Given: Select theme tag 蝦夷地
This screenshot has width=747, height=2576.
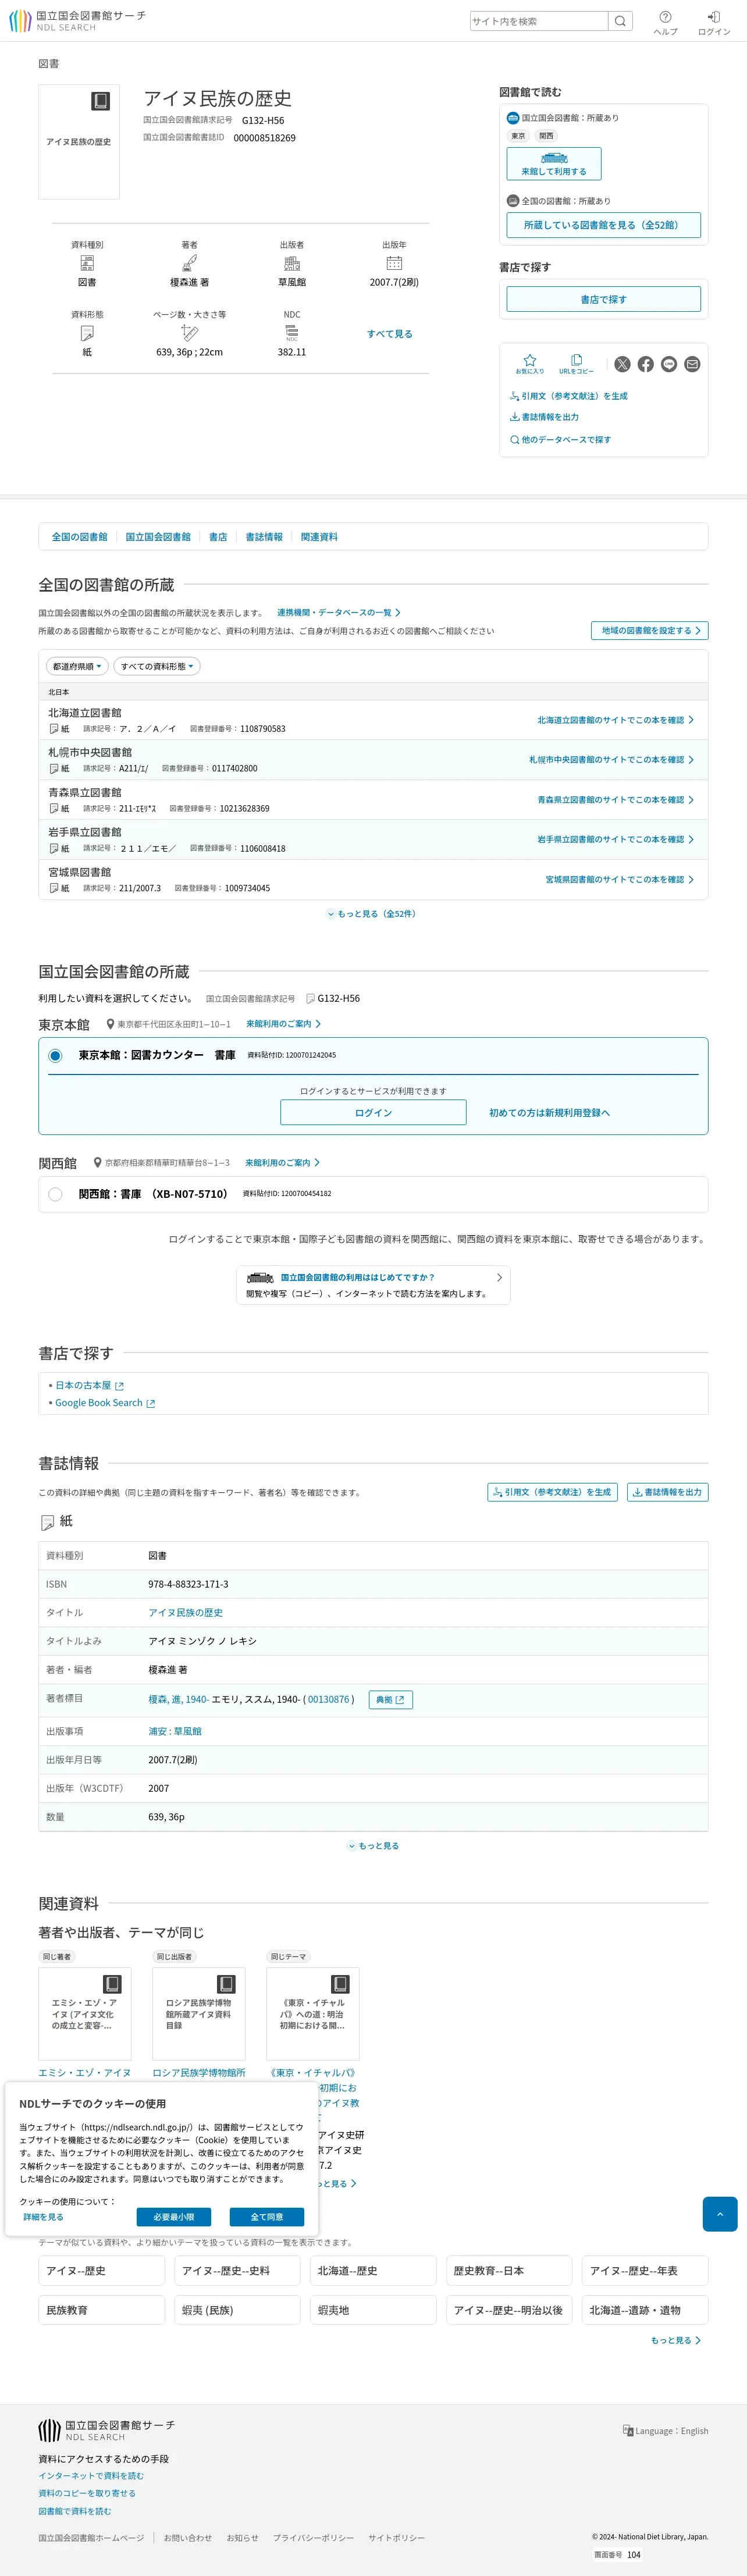Looking at the screenshot, I should point(373,2310).
